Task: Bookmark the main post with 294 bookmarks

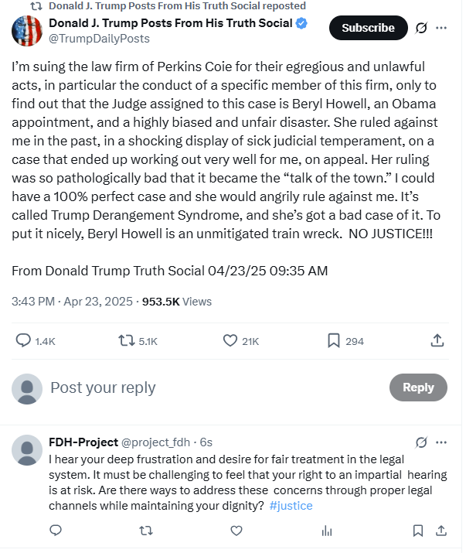Action: (334, 340)
